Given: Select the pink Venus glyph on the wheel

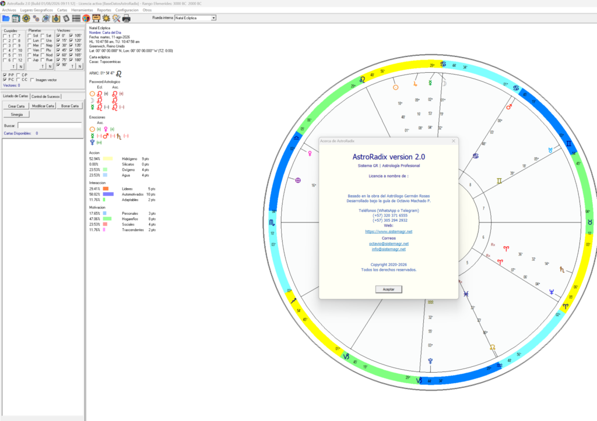Looking at the screenshot, I should tap(310, 154).
